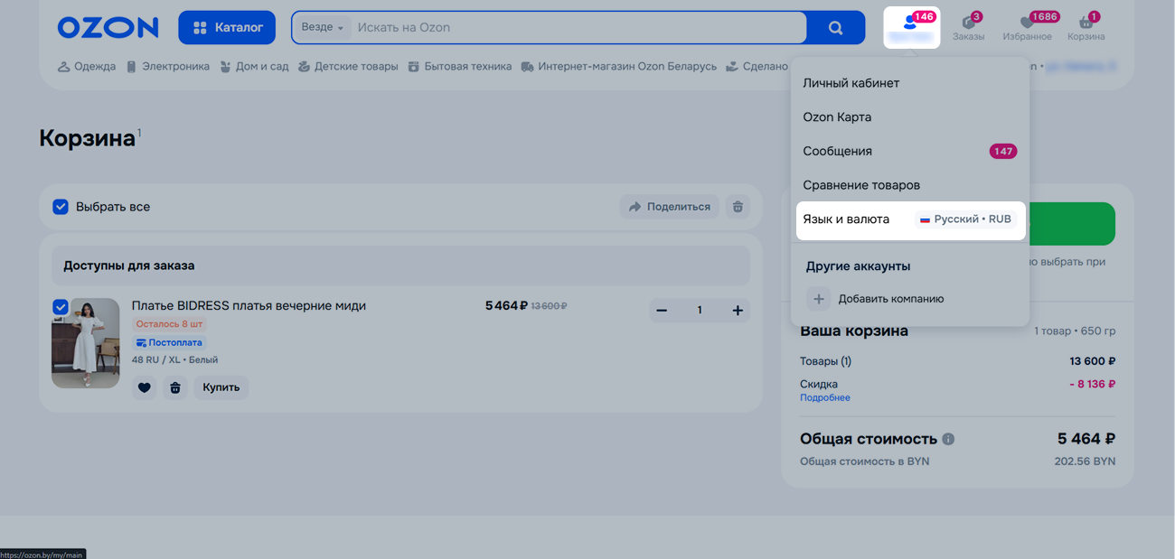Click the Поделиться share button
1175x559 pixels.
669,207
